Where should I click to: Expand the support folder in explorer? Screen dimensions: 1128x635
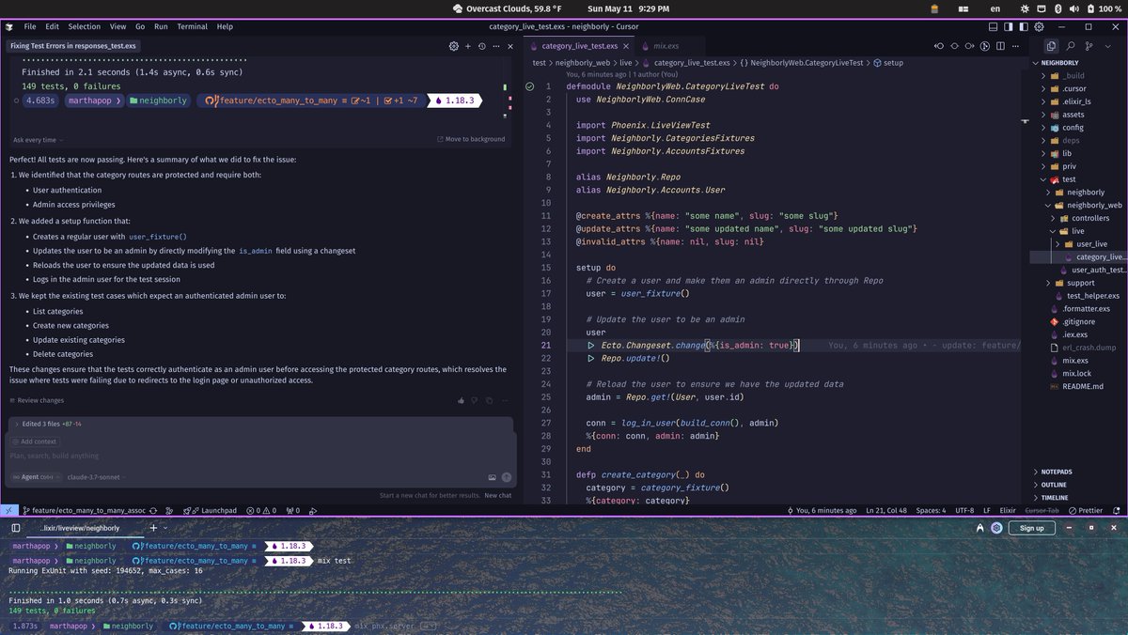pos(1080,283)
